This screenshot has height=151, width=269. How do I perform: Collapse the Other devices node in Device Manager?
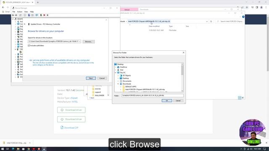pos(16,49)
